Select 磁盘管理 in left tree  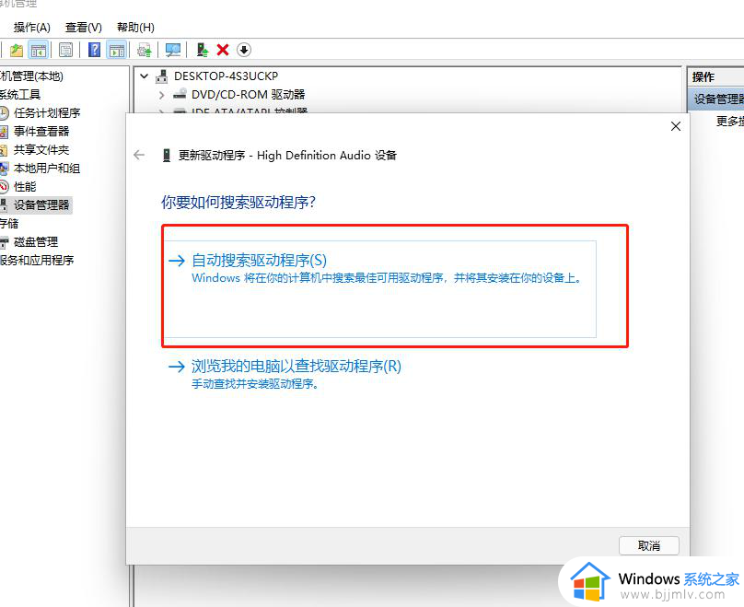click(36, 242)
